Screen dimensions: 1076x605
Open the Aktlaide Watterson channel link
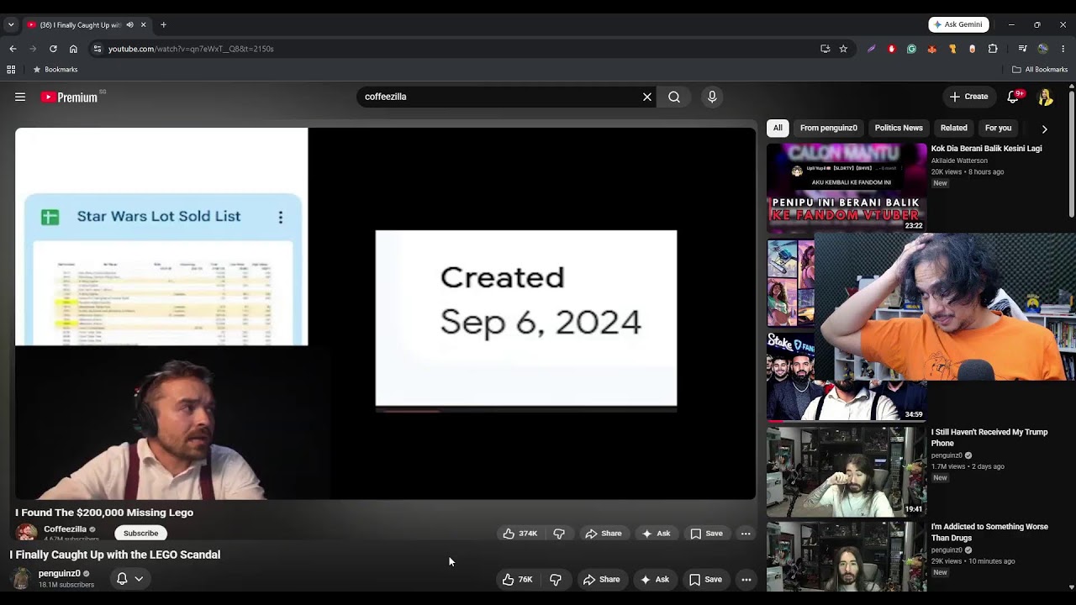[x=959, y=160]
